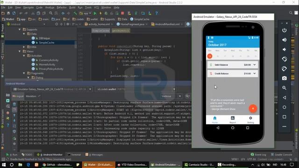This screenshot has width=299, height=168.
Task: Click emulator sidebar Overview square
Action: tap(284, 117)
